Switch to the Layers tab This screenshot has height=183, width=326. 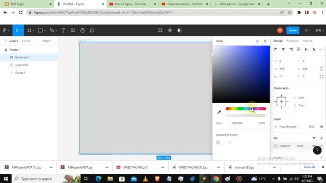(x=14, y=41)
